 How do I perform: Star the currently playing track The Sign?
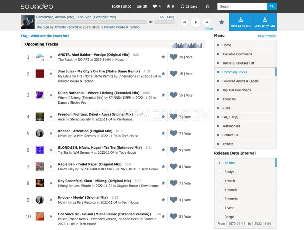pos(222,22)
